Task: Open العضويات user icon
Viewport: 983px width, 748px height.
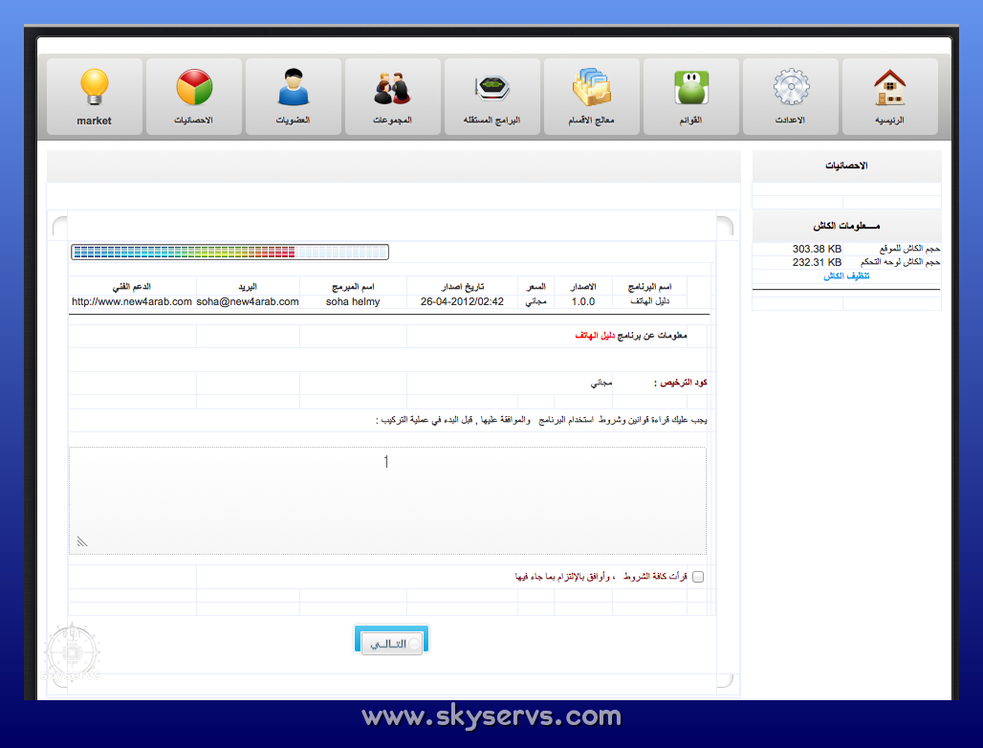Action: pyautogui.click(x=294, y=88)
